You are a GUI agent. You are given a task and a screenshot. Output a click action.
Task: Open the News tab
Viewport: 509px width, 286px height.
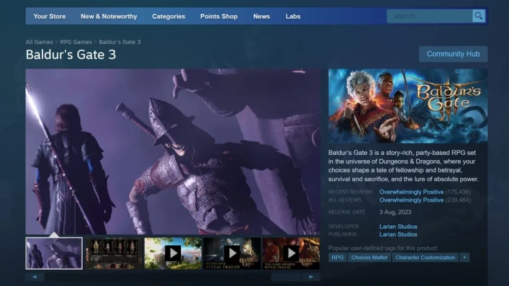point(261,16)
